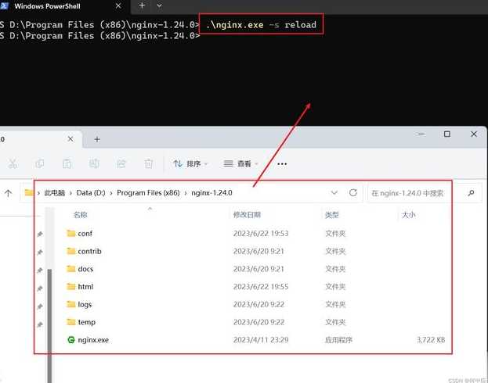Click the Rename icon in Explorer toolbar

point(94,163)
